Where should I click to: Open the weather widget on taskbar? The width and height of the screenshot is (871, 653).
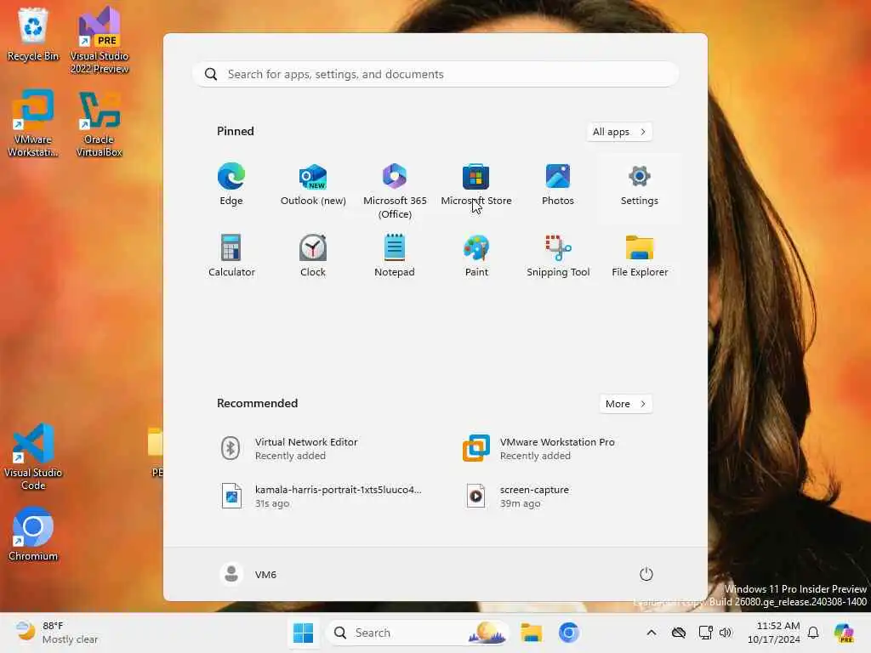point(57,633)
